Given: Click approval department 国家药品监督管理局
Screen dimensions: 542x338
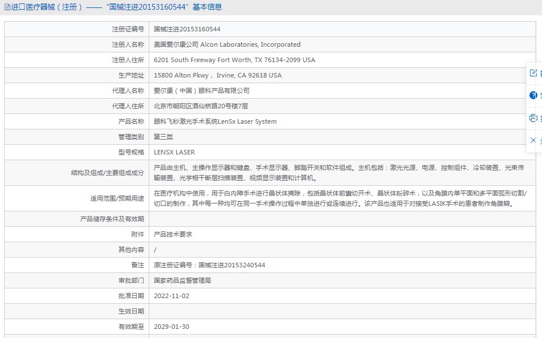Looking at the screenshot, I should [x=182, y=280].
